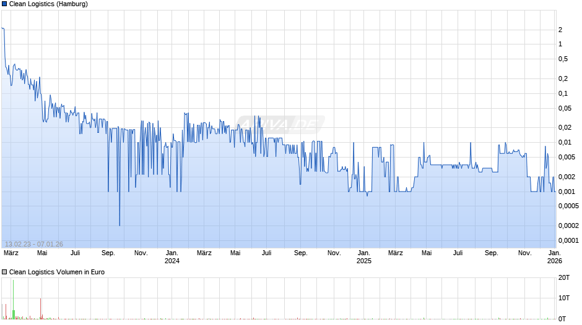Click the price axis label '0,02'
This screenshot has width=582, height=325.
(565, 127)
